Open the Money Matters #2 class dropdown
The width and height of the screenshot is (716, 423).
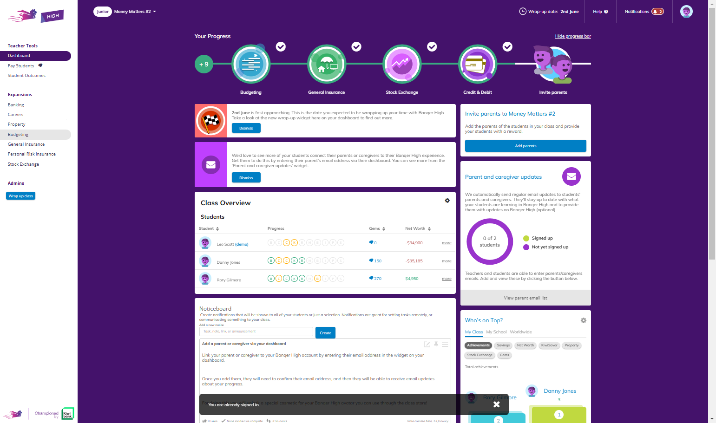click(x=135, y=12)
